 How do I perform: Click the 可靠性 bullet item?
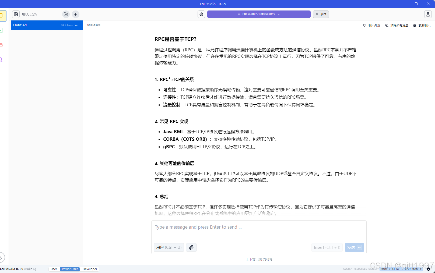click(242, 90)
